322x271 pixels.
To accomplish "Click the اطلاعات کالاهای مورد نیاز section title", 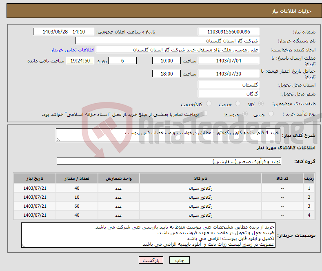I will 286,148.
